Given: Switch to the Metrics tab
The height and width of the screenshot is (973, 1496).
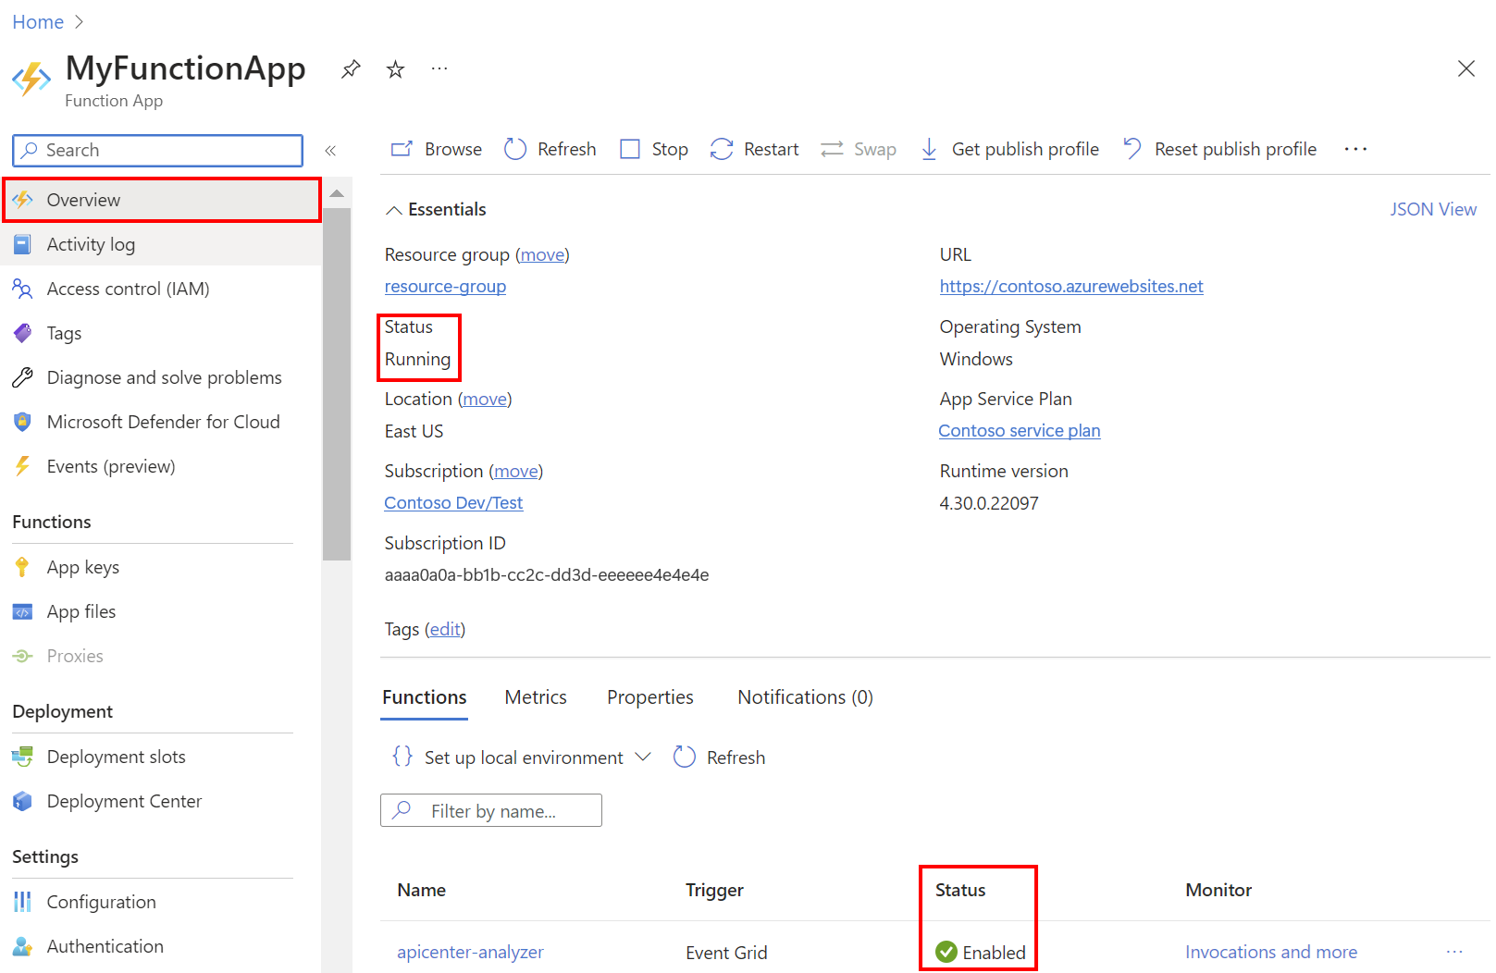Looking at the screenshot, I should point(535,696).
